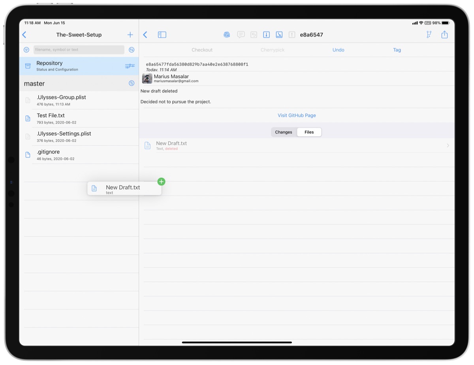This screenshot has width=474, height=365.
Task: Tap the back chevron in commit detail pane
Action: coord(145,35)
